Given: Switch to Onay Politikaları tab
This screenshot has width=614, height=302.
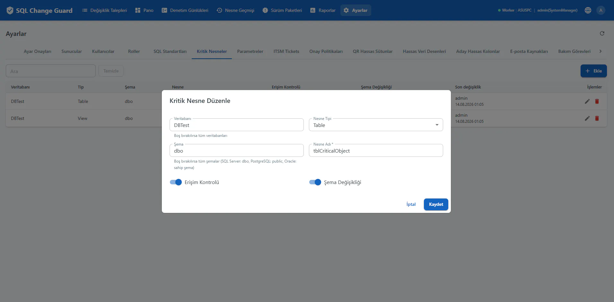Looking at the screenshot, I should click(326, 51).
